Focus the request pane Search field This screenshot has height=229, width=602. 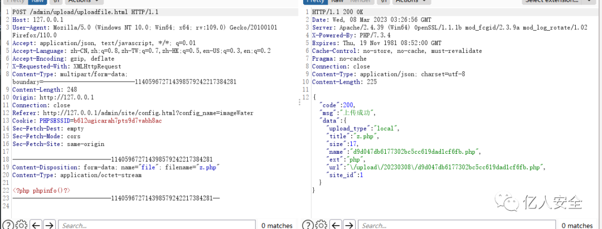157,226
